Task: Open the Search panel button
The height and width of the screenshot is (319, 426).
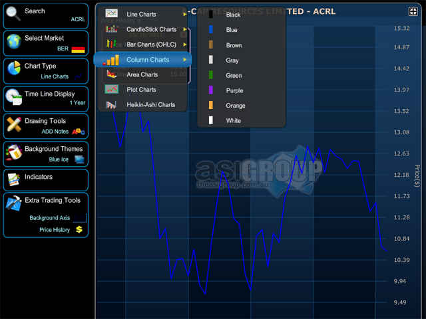Action: [x=46, y=16]
